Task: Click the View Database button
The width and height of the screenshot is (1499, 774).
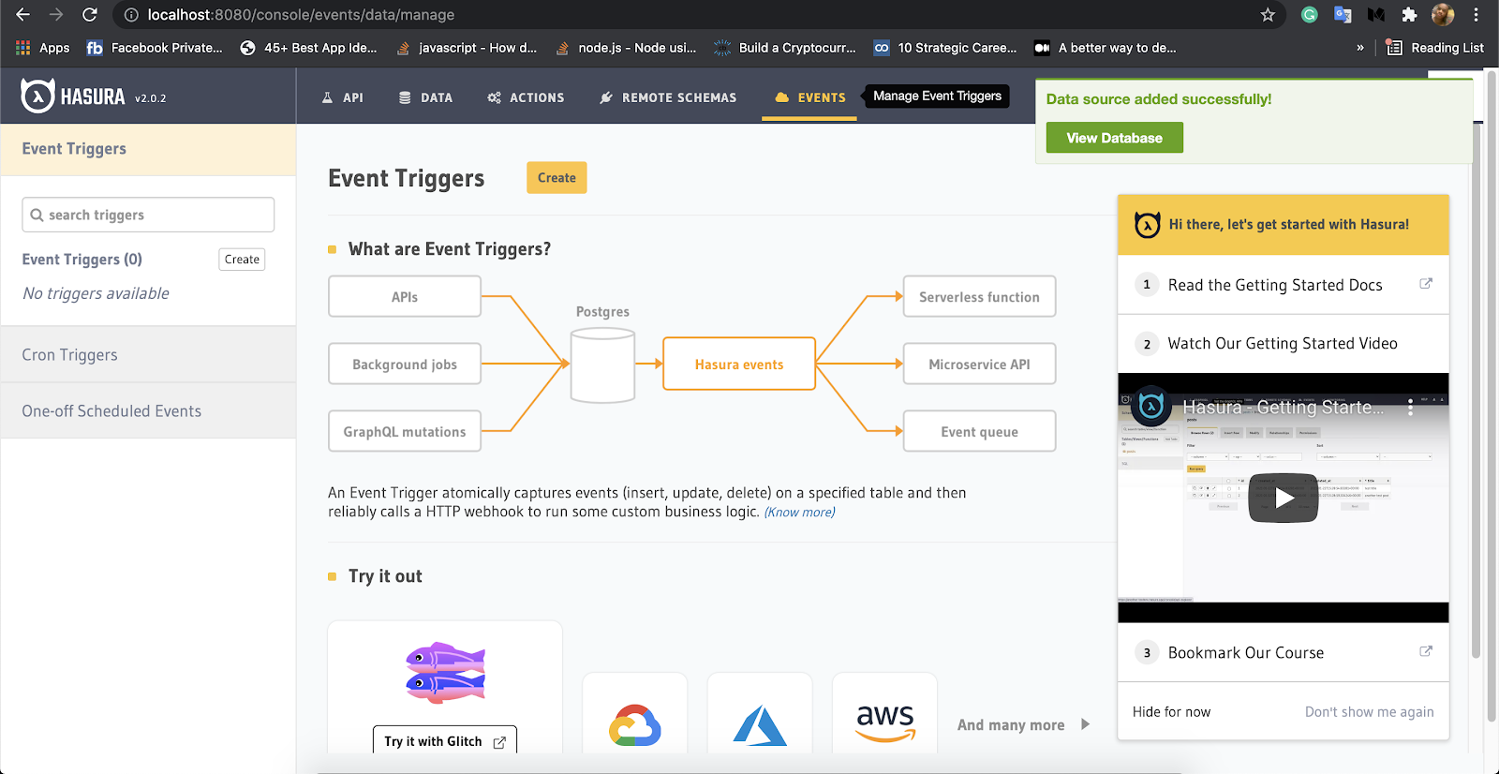Action: click(1115, 138)
